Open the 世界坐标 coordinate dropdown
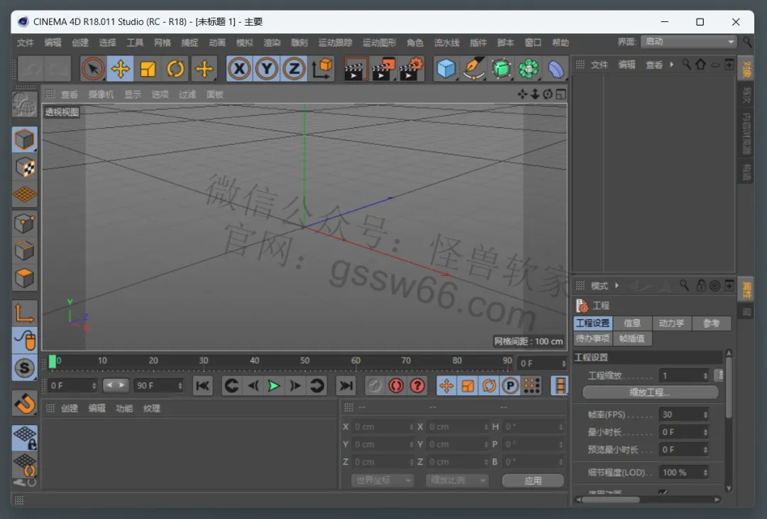This screenshot has height=519, width=767. click(382, 481)
